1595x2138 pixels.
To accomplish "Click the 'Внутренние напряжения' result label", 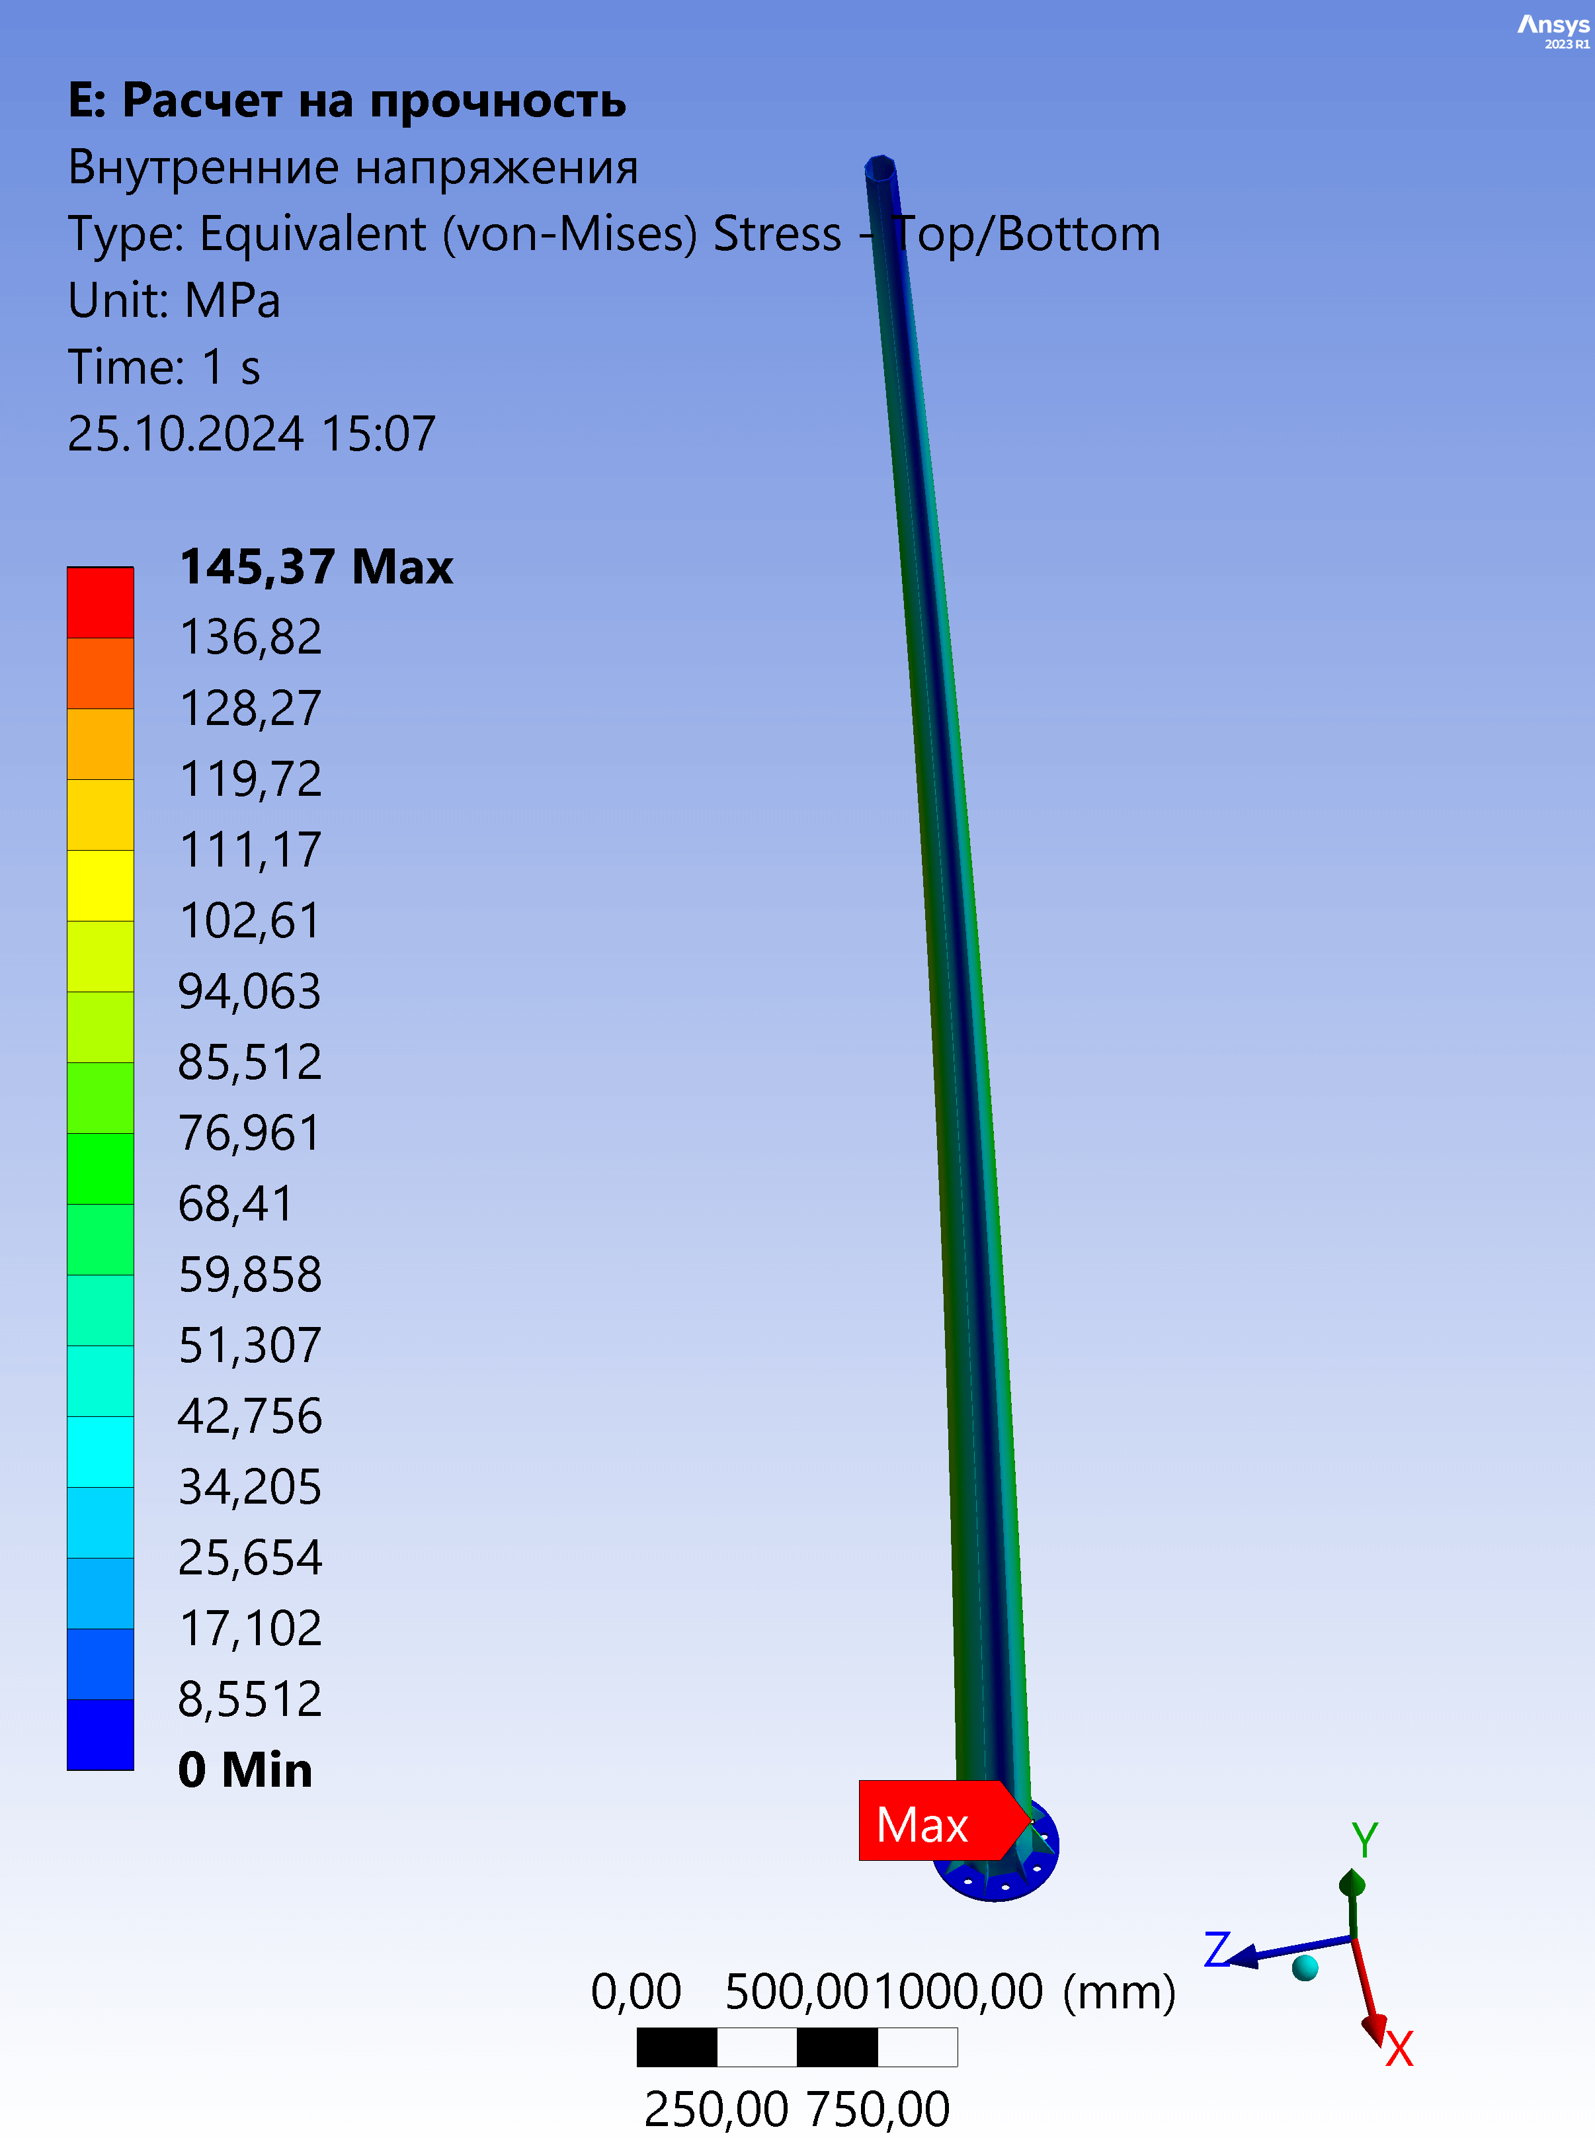I will click(x=352, y=166).
